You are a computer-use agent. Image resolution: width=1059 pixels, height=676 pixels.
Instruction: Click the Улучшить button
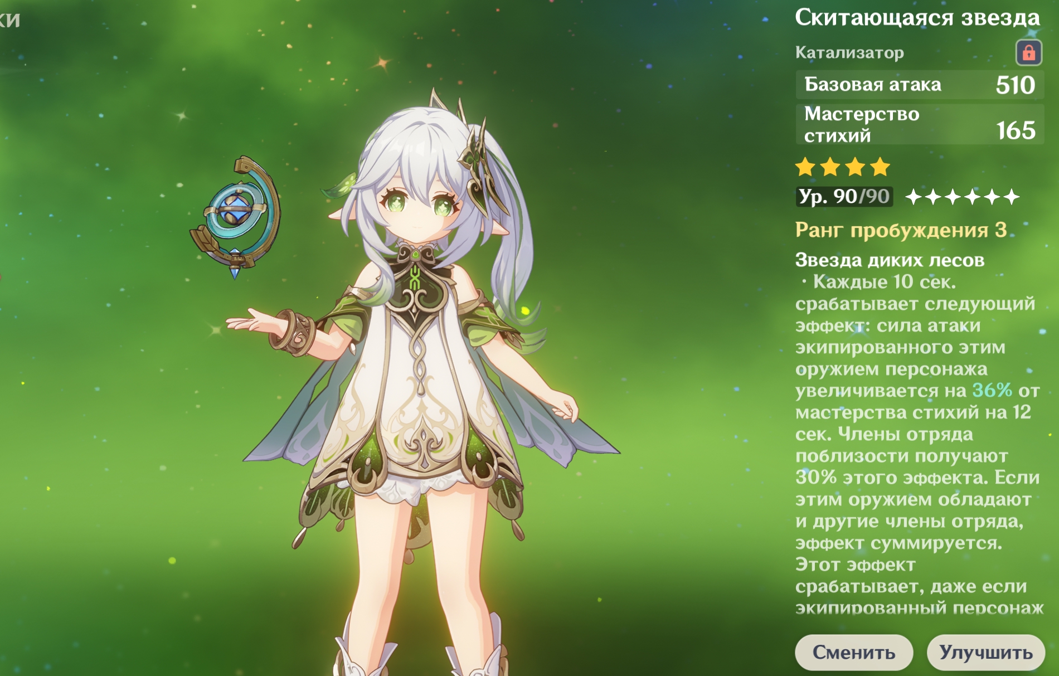985,652
